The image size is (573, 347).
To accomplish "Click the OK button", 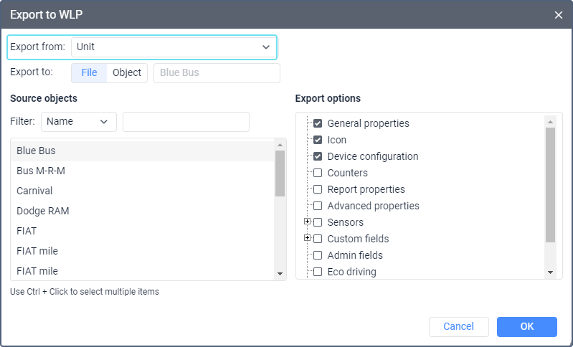I will (526, 327).
